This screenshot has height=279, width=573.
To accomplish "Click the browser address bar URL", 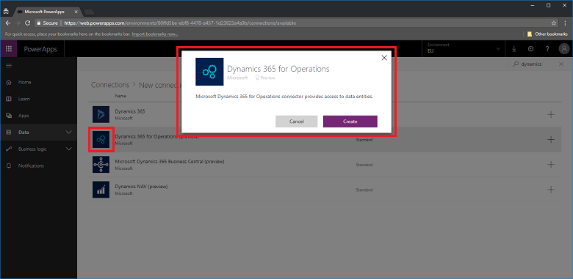I will [180, 23].
